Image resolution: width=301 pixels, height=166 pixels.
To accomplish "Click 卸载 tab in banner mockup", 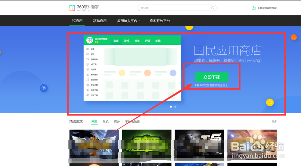I will tap(158, 41).
